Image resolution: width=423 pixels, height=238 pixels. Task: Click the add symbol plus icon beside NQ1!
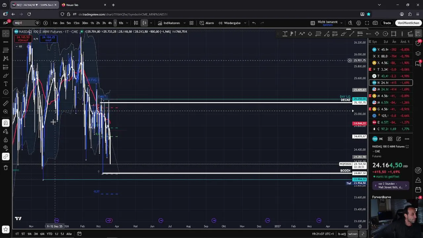coord(45,23)
